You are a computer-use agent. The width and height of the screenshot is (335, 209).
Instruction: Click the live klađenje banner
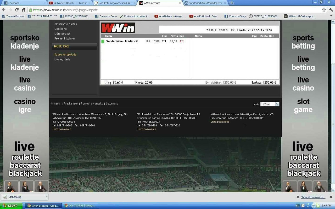(x=25, y=63)
